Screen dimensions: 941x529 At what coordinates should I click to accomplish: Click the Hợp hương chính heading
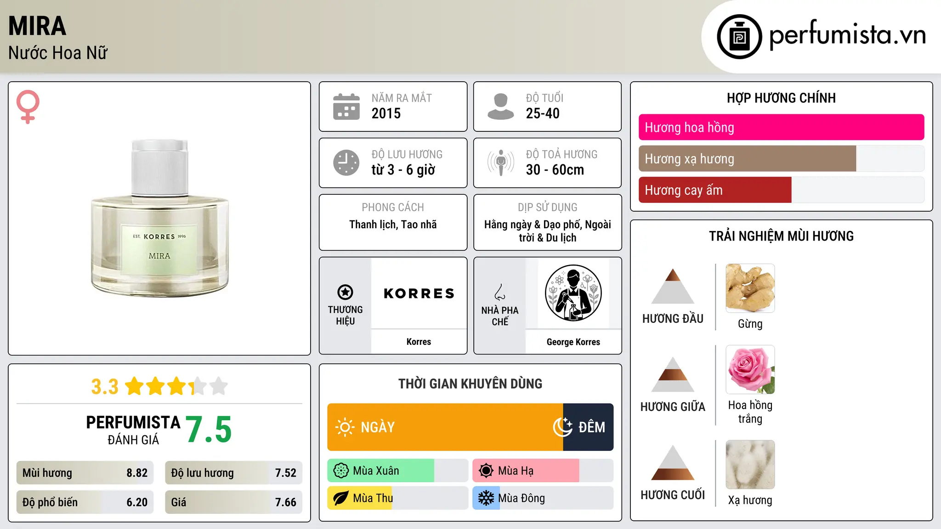[782, 98]
